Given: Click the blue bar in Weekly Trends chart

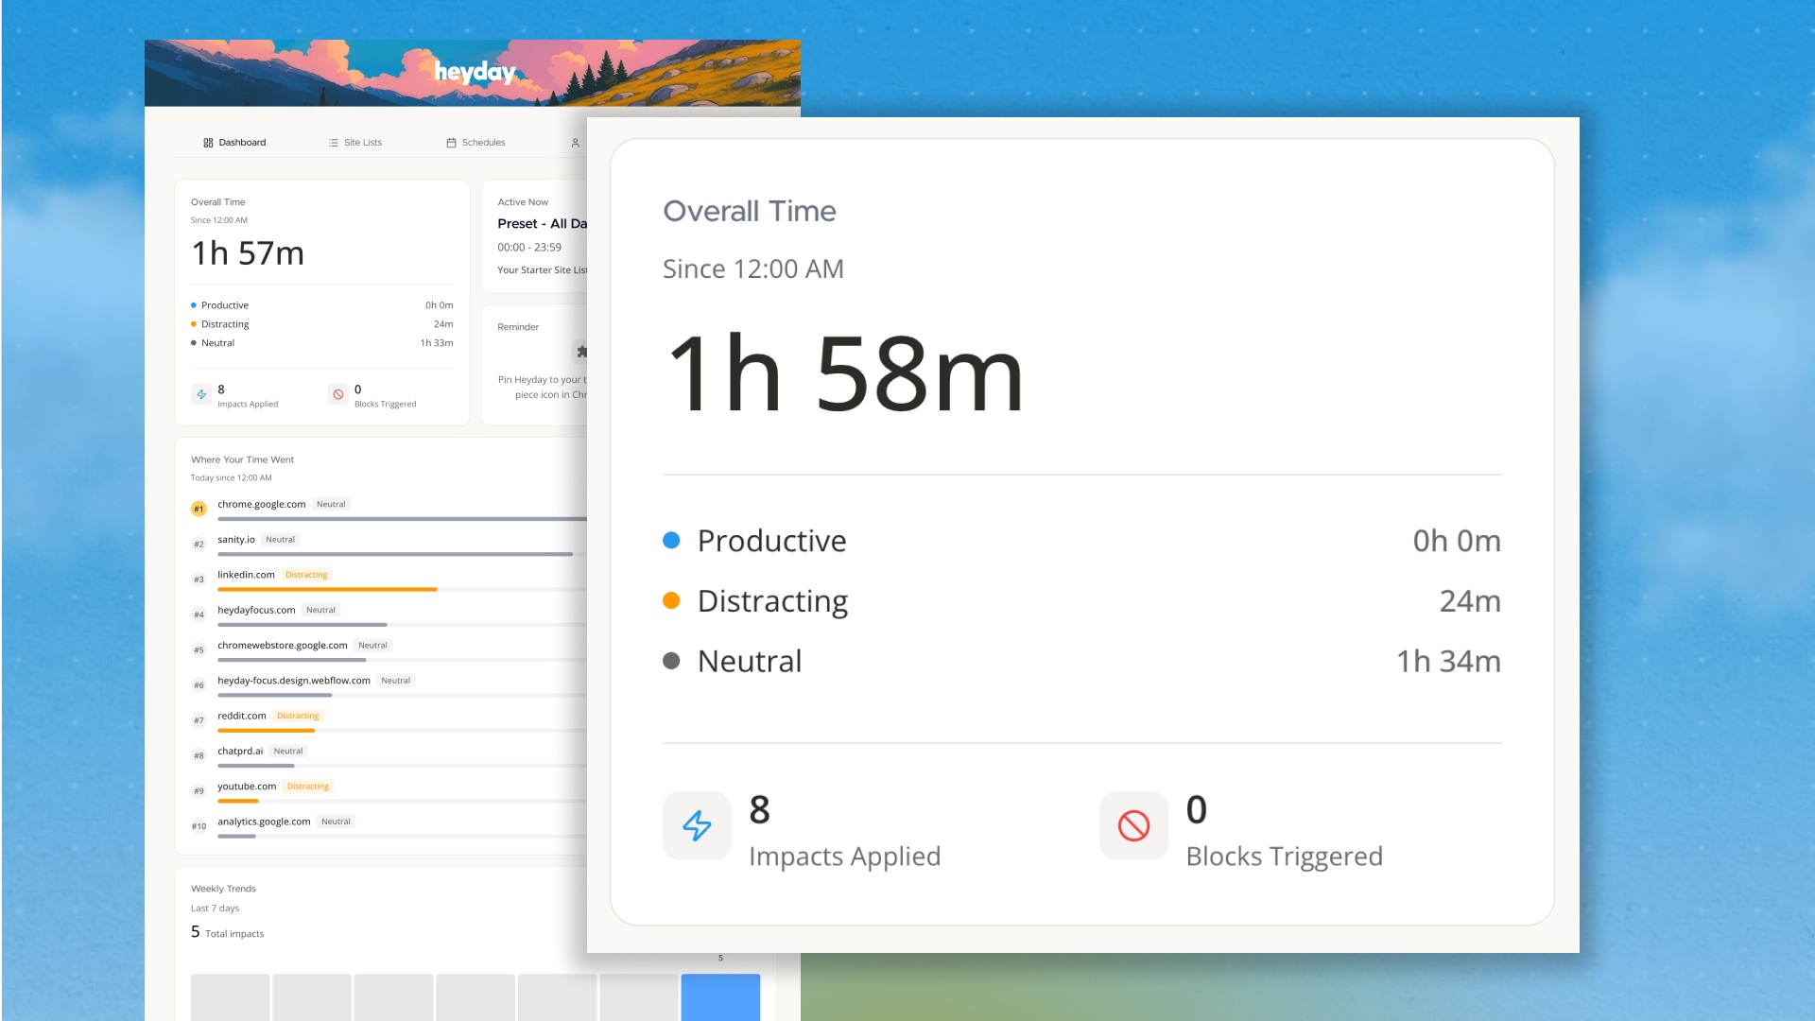Looking at the screenshot, I should [720, 996].
